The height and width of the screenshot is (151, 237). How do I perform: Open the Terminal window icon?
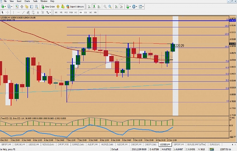click(31, 6)
